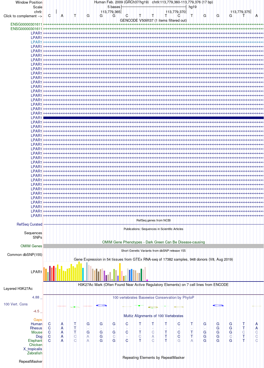Image resolution: width=264 pixels, height=368 pixels.
Task: Open '100 vertebrates Basewise Conservation by PhyloP' title
Action: coord(153,298)
